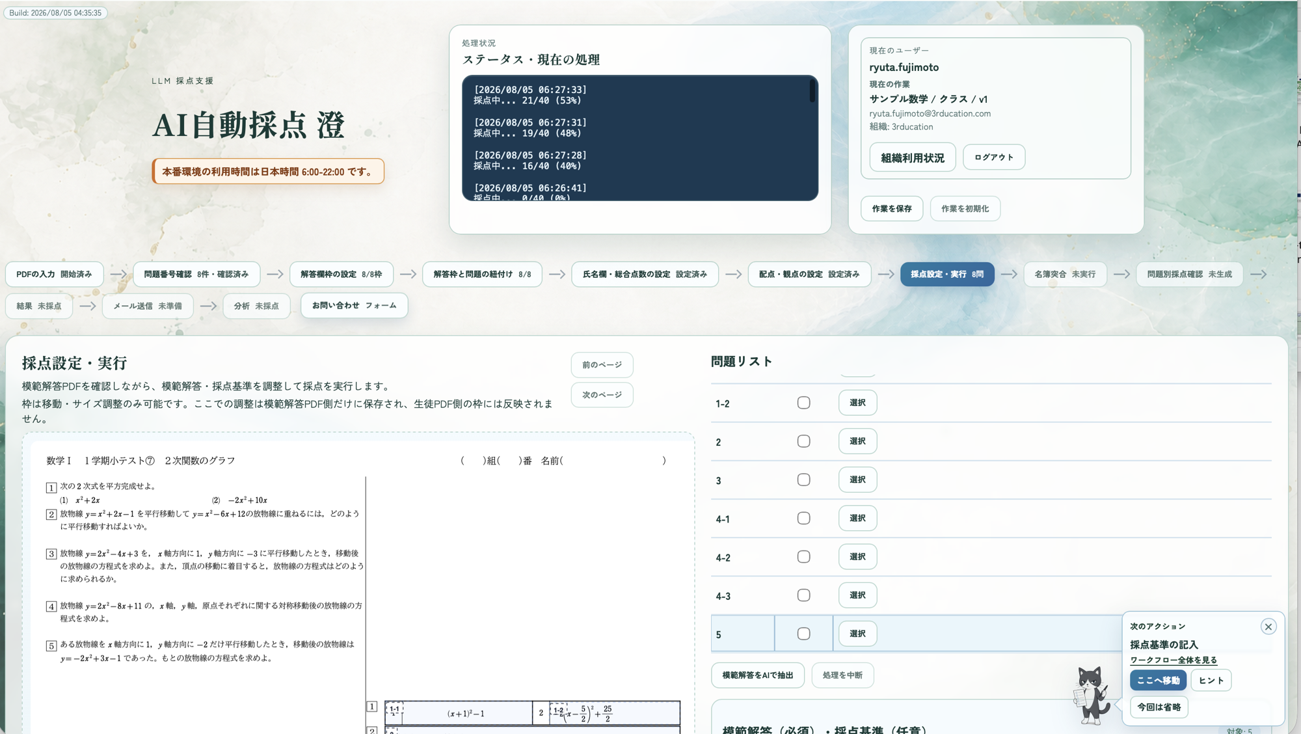Click the email ryuta.fujimoto@3rducation.com

930,113
